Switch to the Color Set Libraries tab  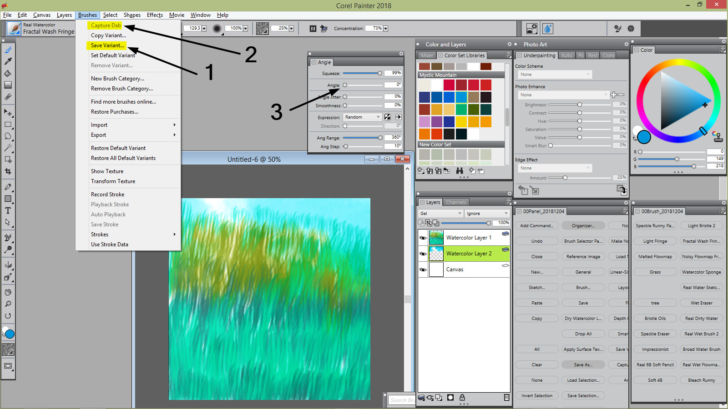click(462, 55)
